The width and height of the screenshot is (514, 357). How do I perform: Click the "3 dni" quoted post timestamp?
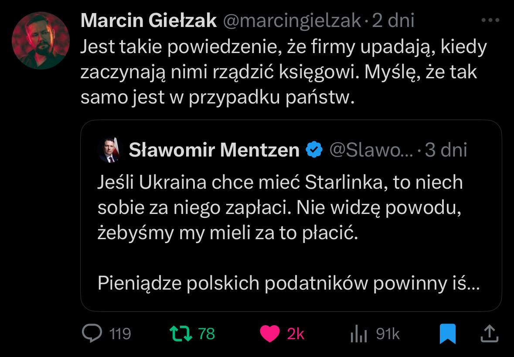[x=446, y=150]
